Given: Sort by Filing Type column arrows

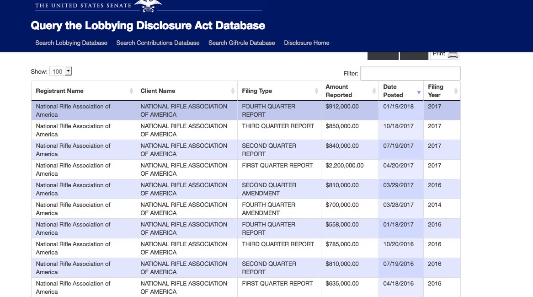Looking at the screenshot, I should tap(316, 91).
